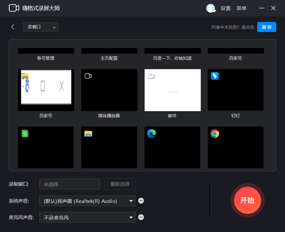This screenshot has width=285, height=232.
Task: Select the green spreadsheet window thumbnail
Action: [x=46, y=147]
